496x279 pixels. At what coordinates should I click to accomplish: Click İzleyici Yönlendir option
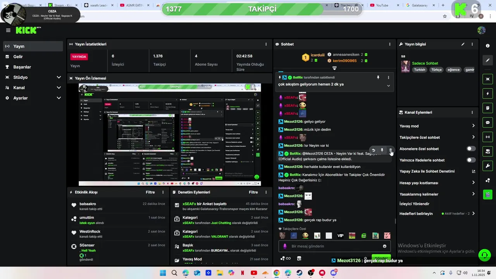point(414,204)
